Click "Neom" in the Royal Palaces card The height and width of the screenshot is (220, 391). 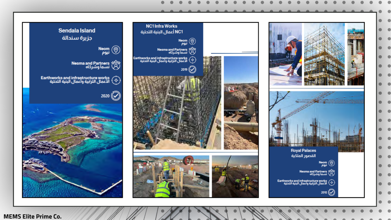(x=323, y=163)
